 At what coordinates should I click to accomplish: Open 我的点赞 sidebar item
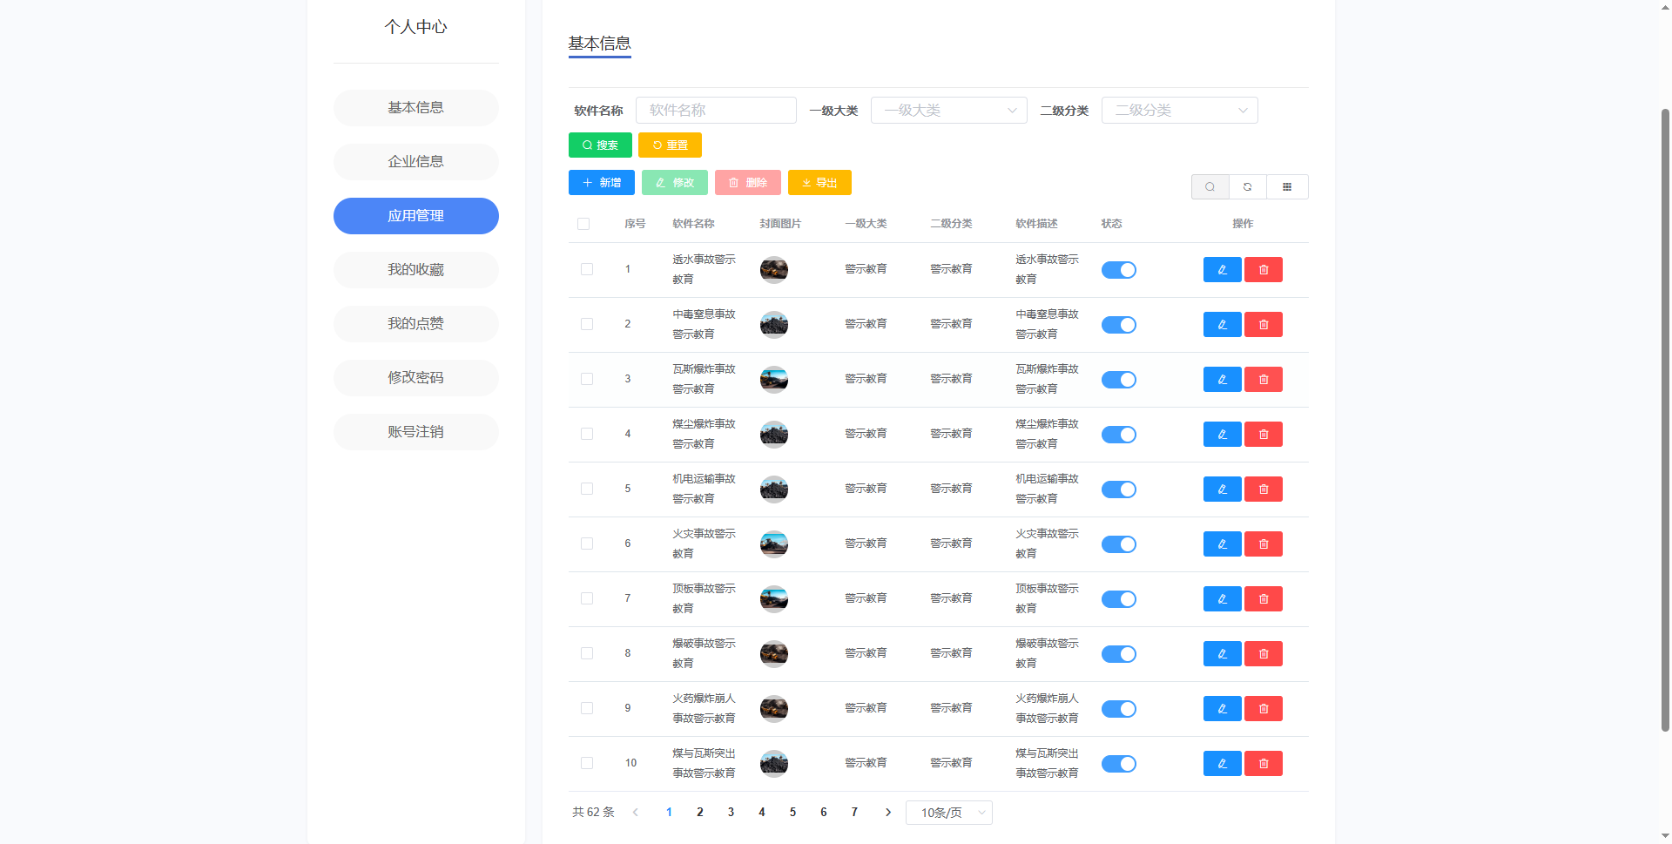click(x=416, y=324)
